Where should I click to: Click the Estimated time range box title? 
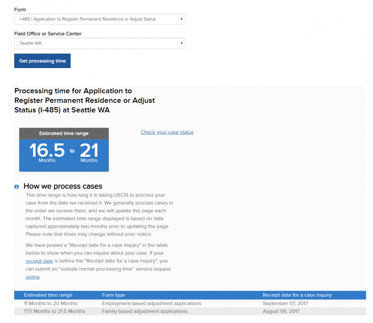point(64,134)
